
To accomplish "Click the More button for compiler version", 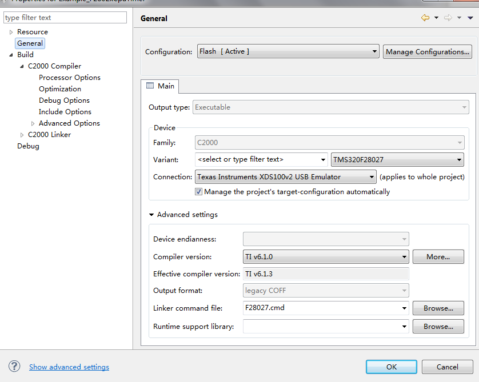I will point(438,257).
